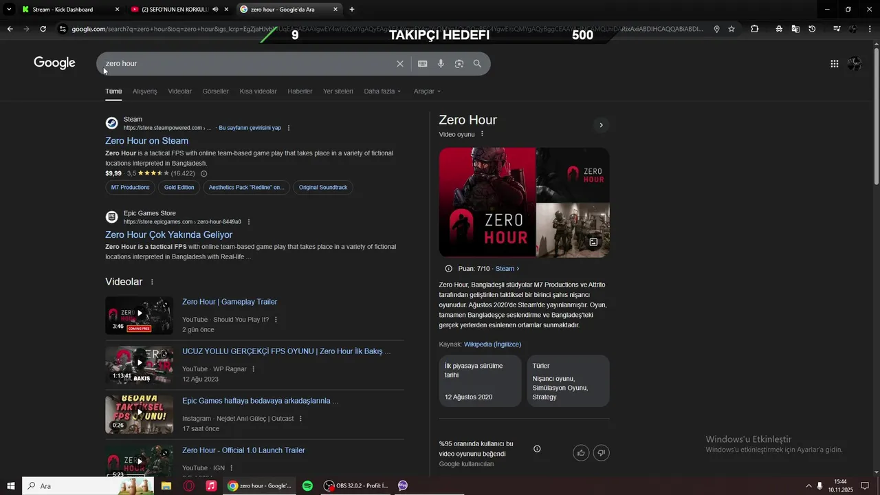Open options for the Instagram Nejdet video
The width and height of the screenshot is (880, 495).
300,419
